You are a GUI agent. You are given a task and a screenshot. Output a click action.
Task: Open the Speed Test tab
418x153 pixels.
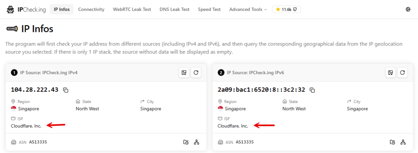(209, 10)
